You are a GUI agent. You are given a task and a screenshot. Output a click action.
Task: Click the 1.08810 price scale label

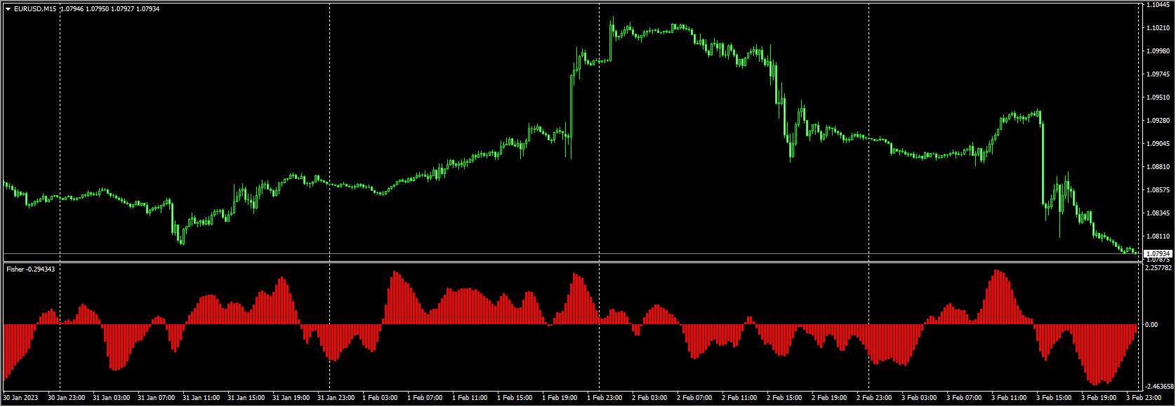pyautogui.click(x=1158, y=167)
